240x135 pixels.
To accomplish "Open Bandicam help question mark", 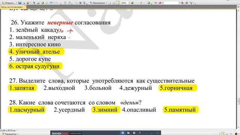I will (x=139, y=133).
